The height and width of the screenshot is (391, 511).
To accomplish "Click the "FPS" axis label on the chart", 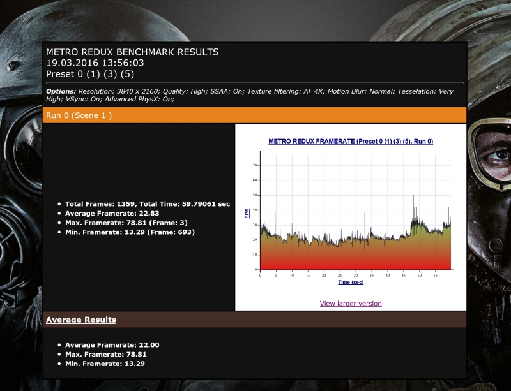I will (247, 213).
